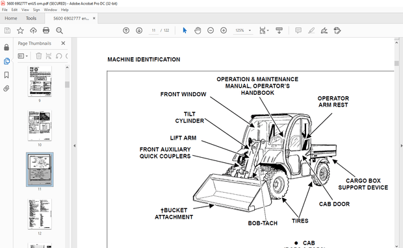Image resolution: width=403 pixels, height=248 pixels.
Task: Zoom out with the minus circle icon
Action: point(211,31)
